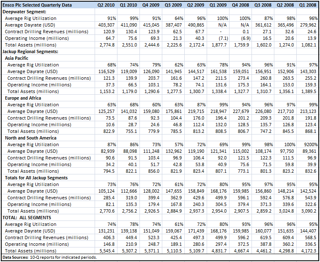Image resolution: width=320 pixels, height=262 pixels.
Task: Select Deepwater operating income (6.9)
Action: click(x=245, y=38)
